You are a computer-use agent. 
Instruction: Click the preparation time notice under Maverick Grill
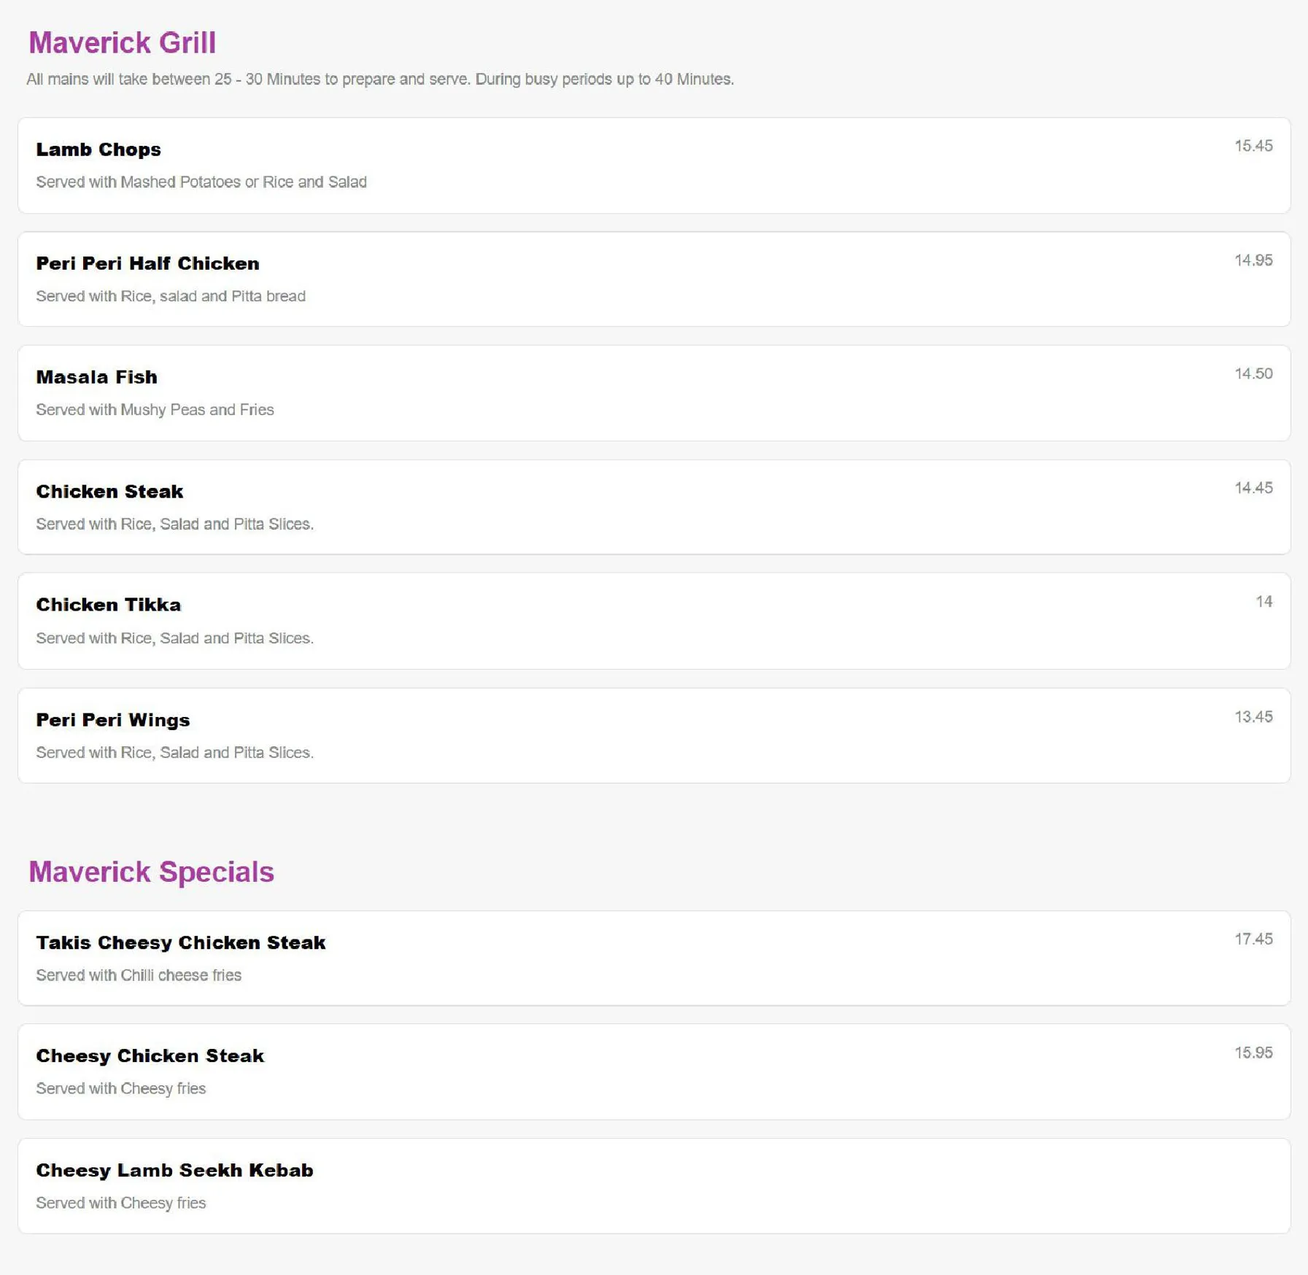click(380, 79)
